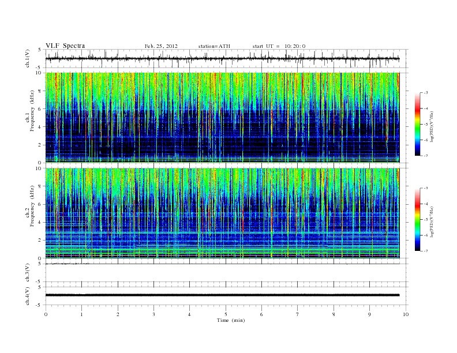The height and width of the screenshot is (353, 457).
Task: Click the time axis tick label "5"
Action: 226,314
